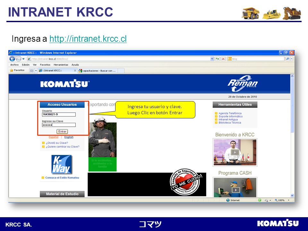Open the search provider dropdown arrow
308x231 pixels.
pyautogui.click(x=292, y=59)
